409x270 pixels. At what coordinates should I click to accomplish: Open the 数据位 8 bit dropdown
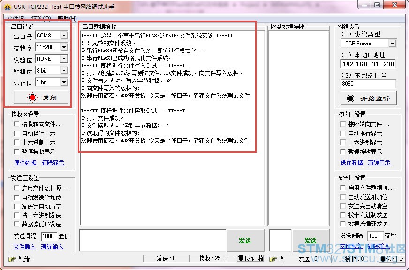(64, 71)
